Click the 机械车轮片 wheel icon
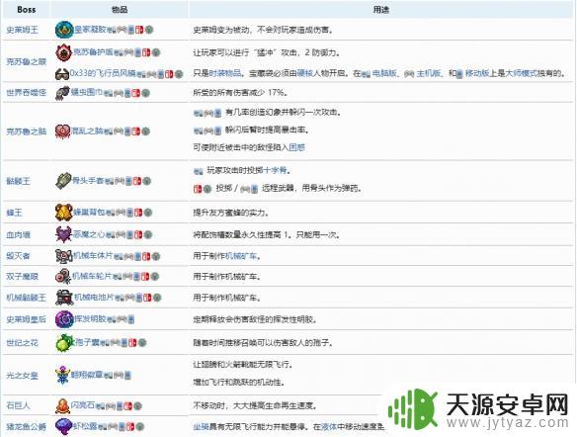577x437 pixels. coord(63,277)
